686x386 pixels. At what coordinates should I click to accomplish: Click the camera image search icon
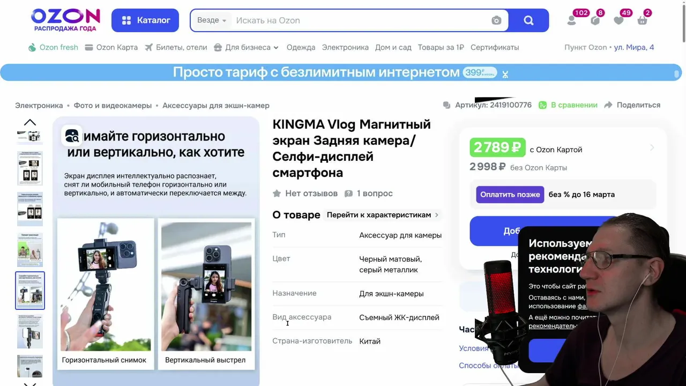496,20
